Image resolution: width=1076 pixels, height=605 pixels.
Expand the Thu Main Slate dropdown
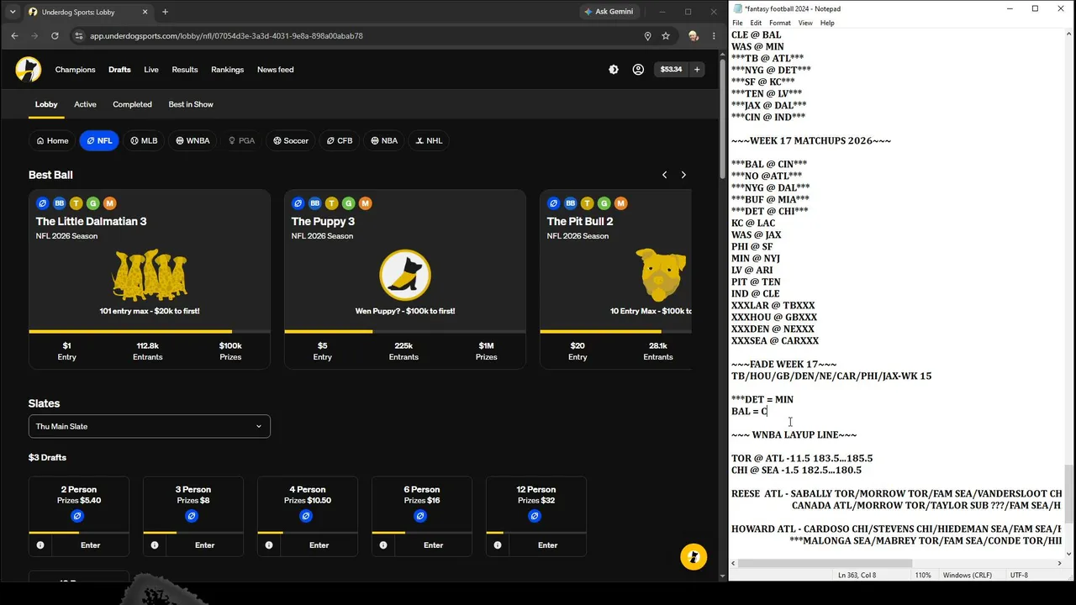150,426
